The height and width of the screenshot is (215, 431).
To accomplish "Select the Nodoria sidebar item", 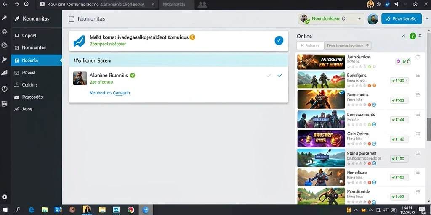I will [36, 60].
